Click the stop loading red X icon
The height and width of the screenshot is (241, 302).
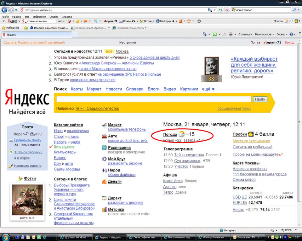click(x=226, y=10)
